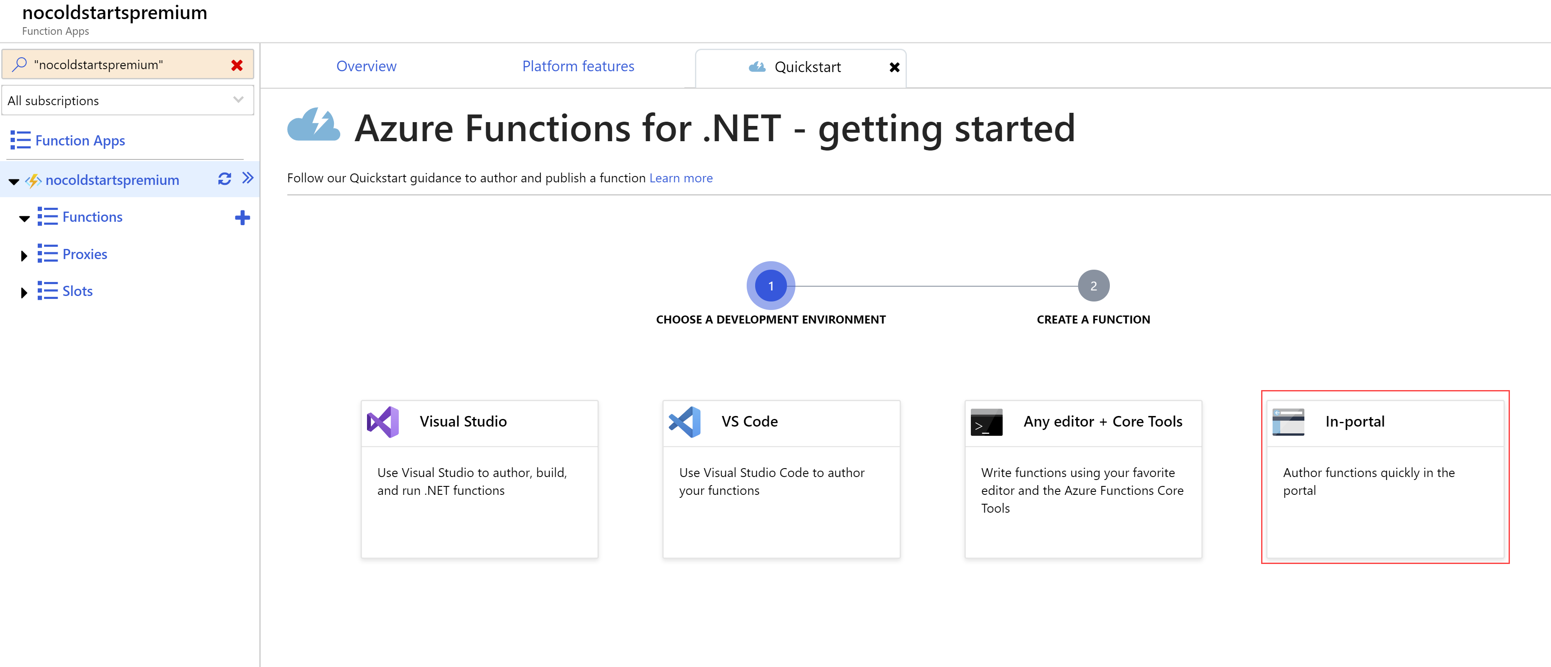The width and height of the screenshot is (1551, 667).
Task: Choose the In-portal card
Action: 1385,479
